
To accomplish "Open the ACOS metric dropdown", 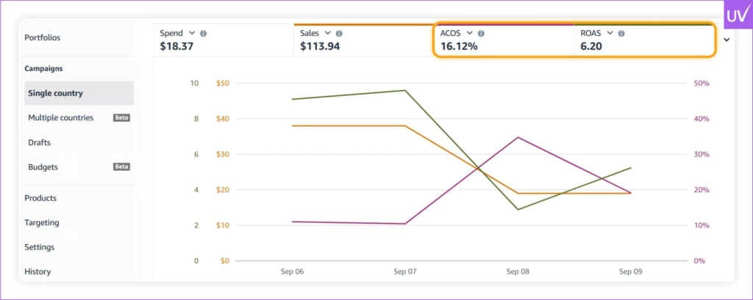I will tap(469, 33).
